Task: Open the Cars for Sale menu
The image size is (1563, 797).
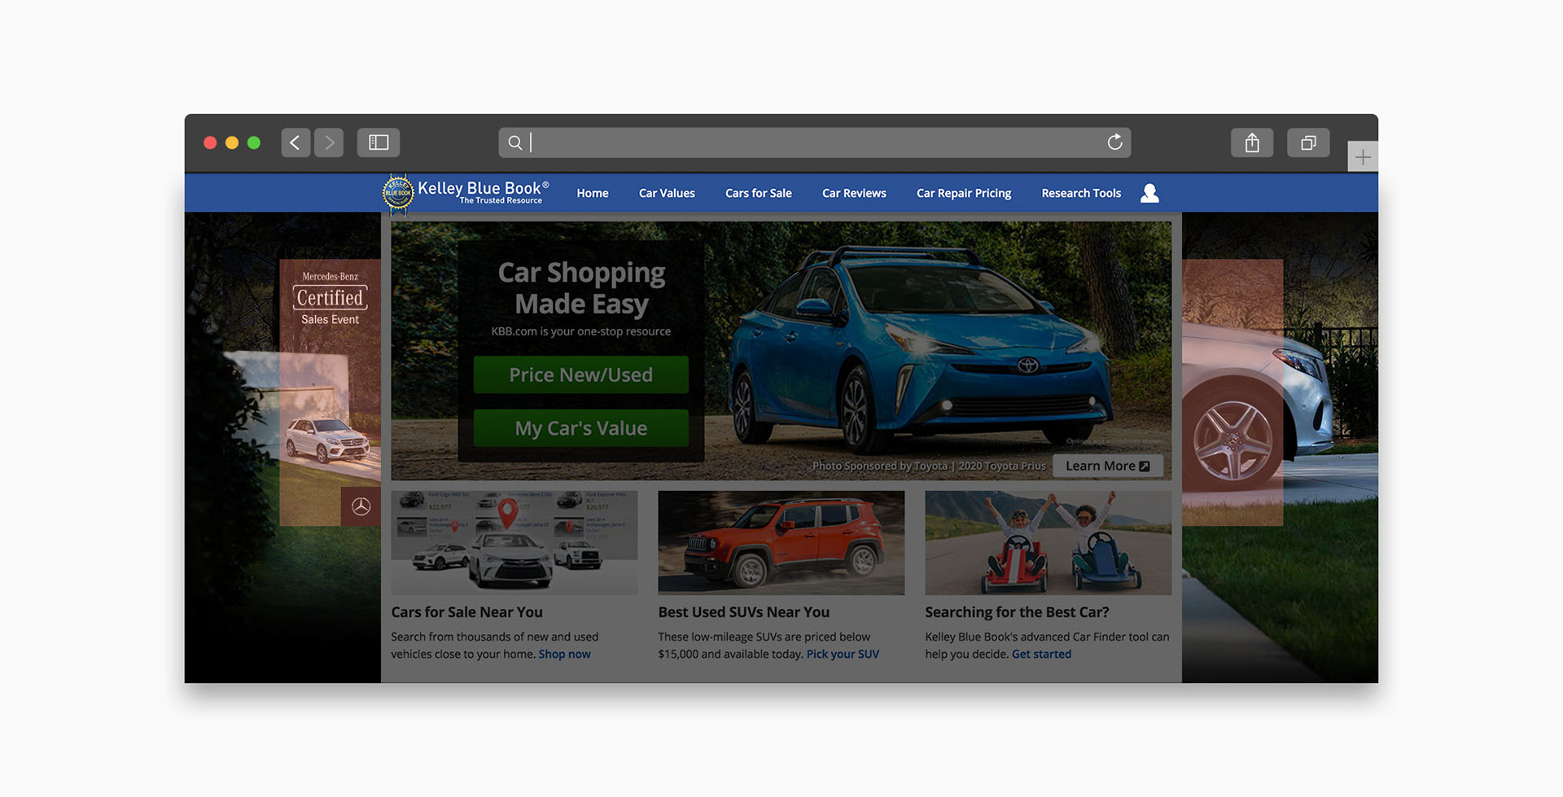Action: click(x=758, y=193)
